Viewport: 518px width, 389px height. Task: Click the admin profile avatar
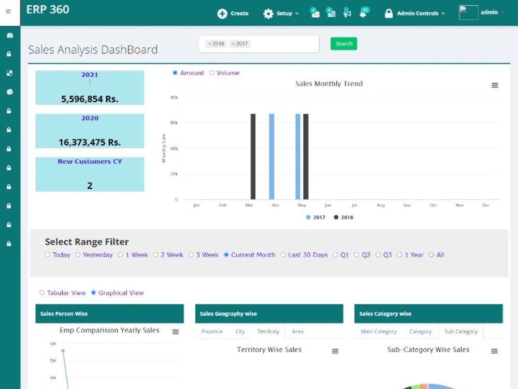(468, 12)
